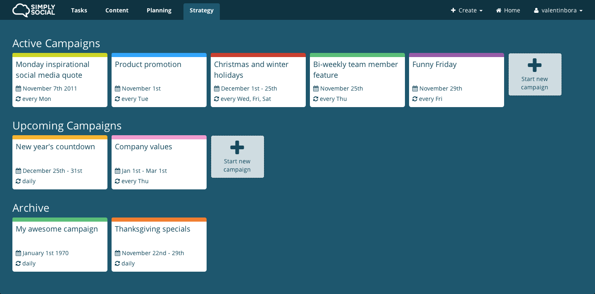Screen dimensions: 595x294
Task: Expand the valentinbora account dropdown caret
Action: pos(581,11)
